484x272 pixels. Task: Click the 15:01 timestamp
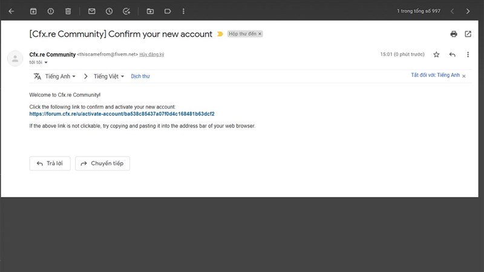coord(402,54)
